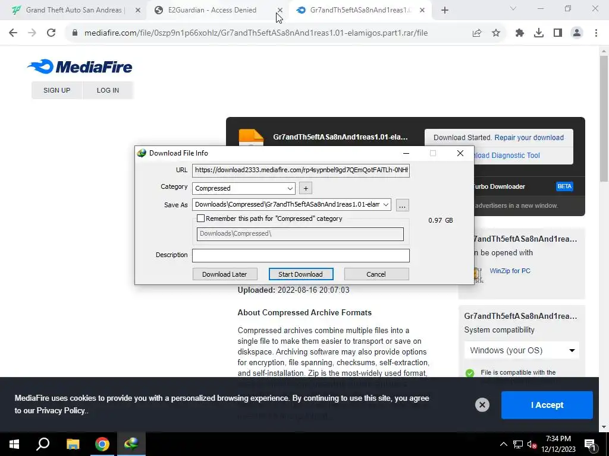The height and width of the screenshot is (456, 609).
Task: Click the browser address bar URL
Action: click(x=256, y=33)
